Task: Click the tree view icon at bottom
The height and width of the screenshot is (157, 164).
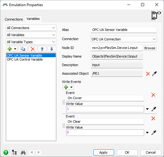Action: pos(14,152)
